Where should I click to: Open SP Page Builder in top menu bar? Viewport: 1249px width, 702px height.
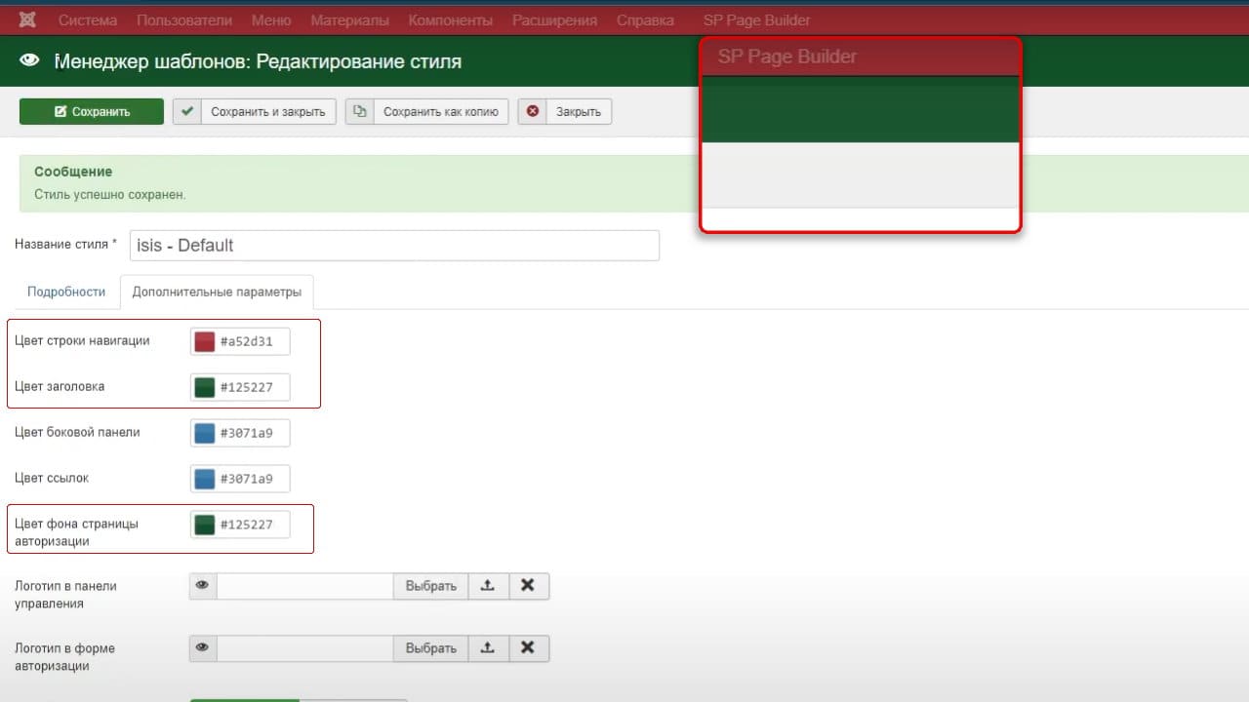[756, 19]
